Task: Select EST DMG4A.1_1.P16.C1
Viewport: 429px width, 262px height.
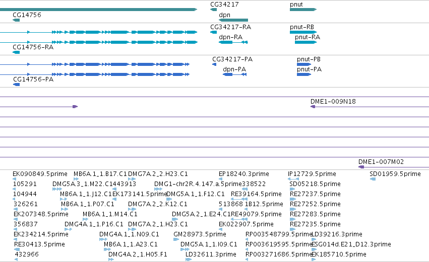Action: (94, 224)
